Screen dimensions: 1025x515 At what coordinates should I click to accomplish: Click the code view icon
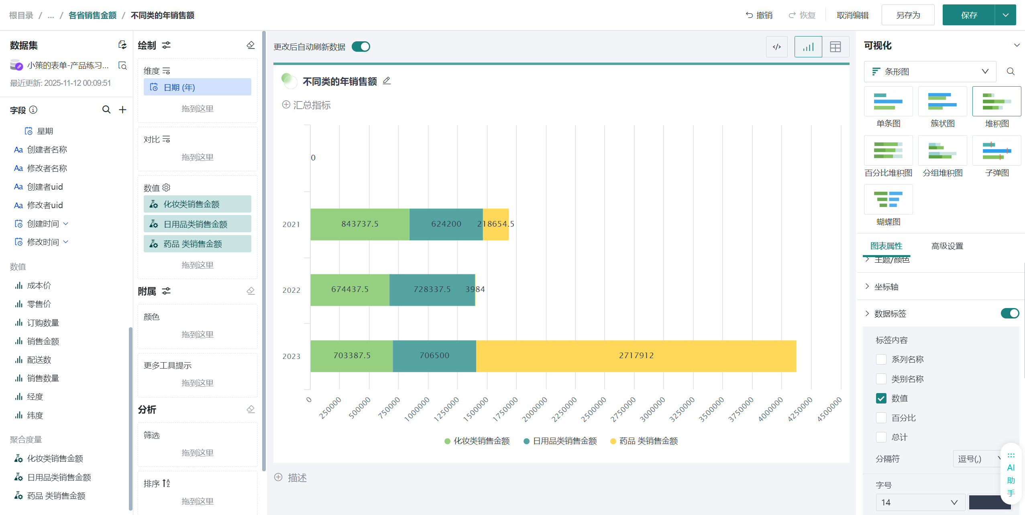776,47
